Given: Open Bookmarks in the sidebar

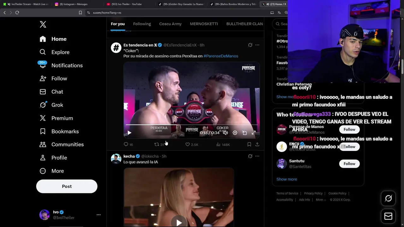Looking at the screenshot, I should [59, 131].
